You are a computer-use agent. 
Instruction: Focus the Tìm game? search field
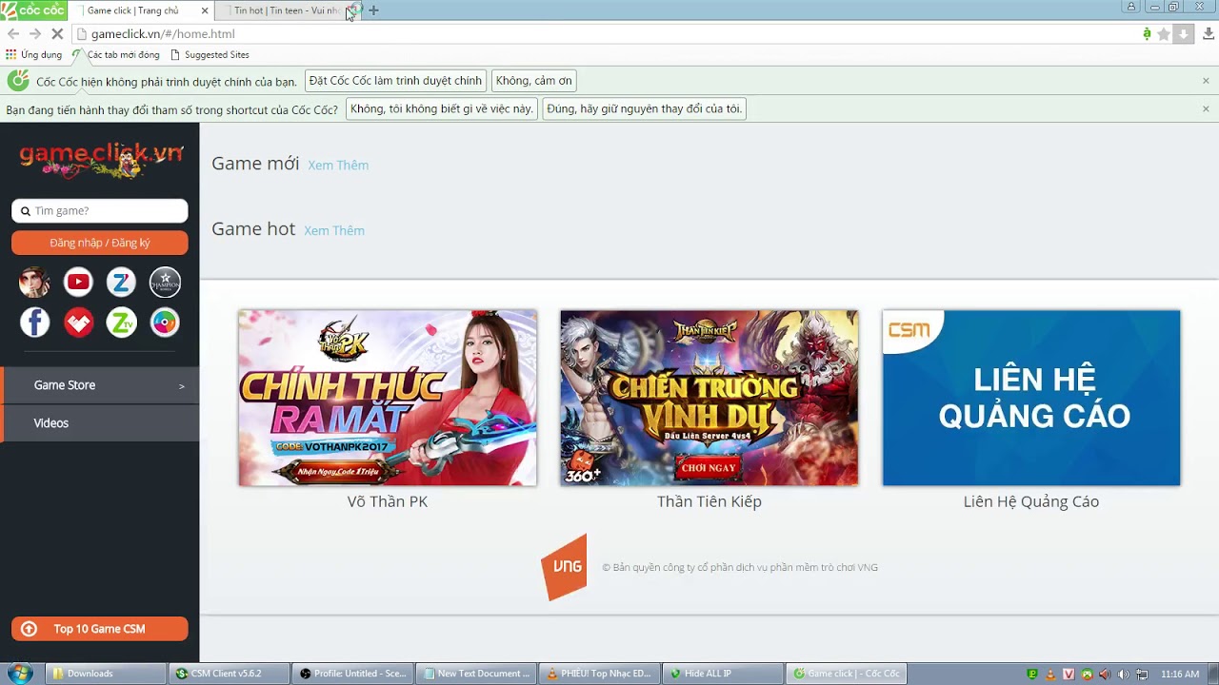[100, 210]
